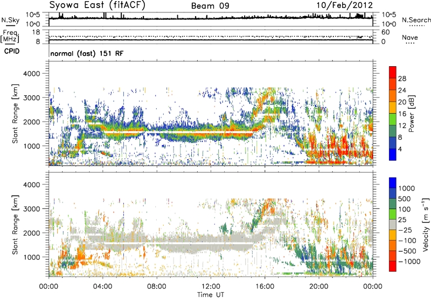Click the "24" tick on the Power color bar

[402, 90]
